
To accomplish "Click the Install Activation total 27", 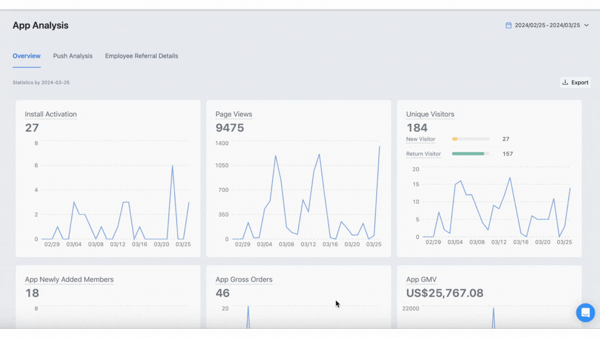I will tap(32, 127).
